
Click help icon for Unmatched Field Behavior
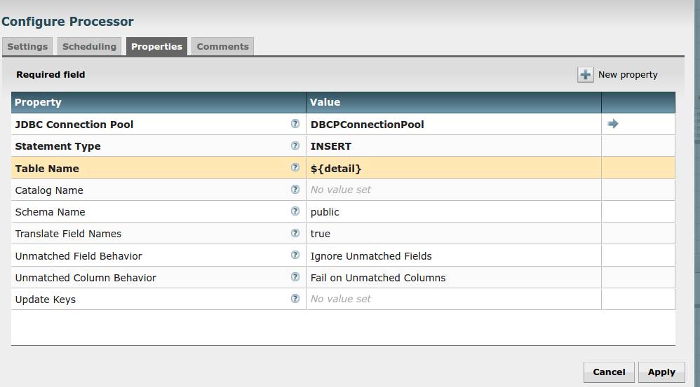[295, 255]
